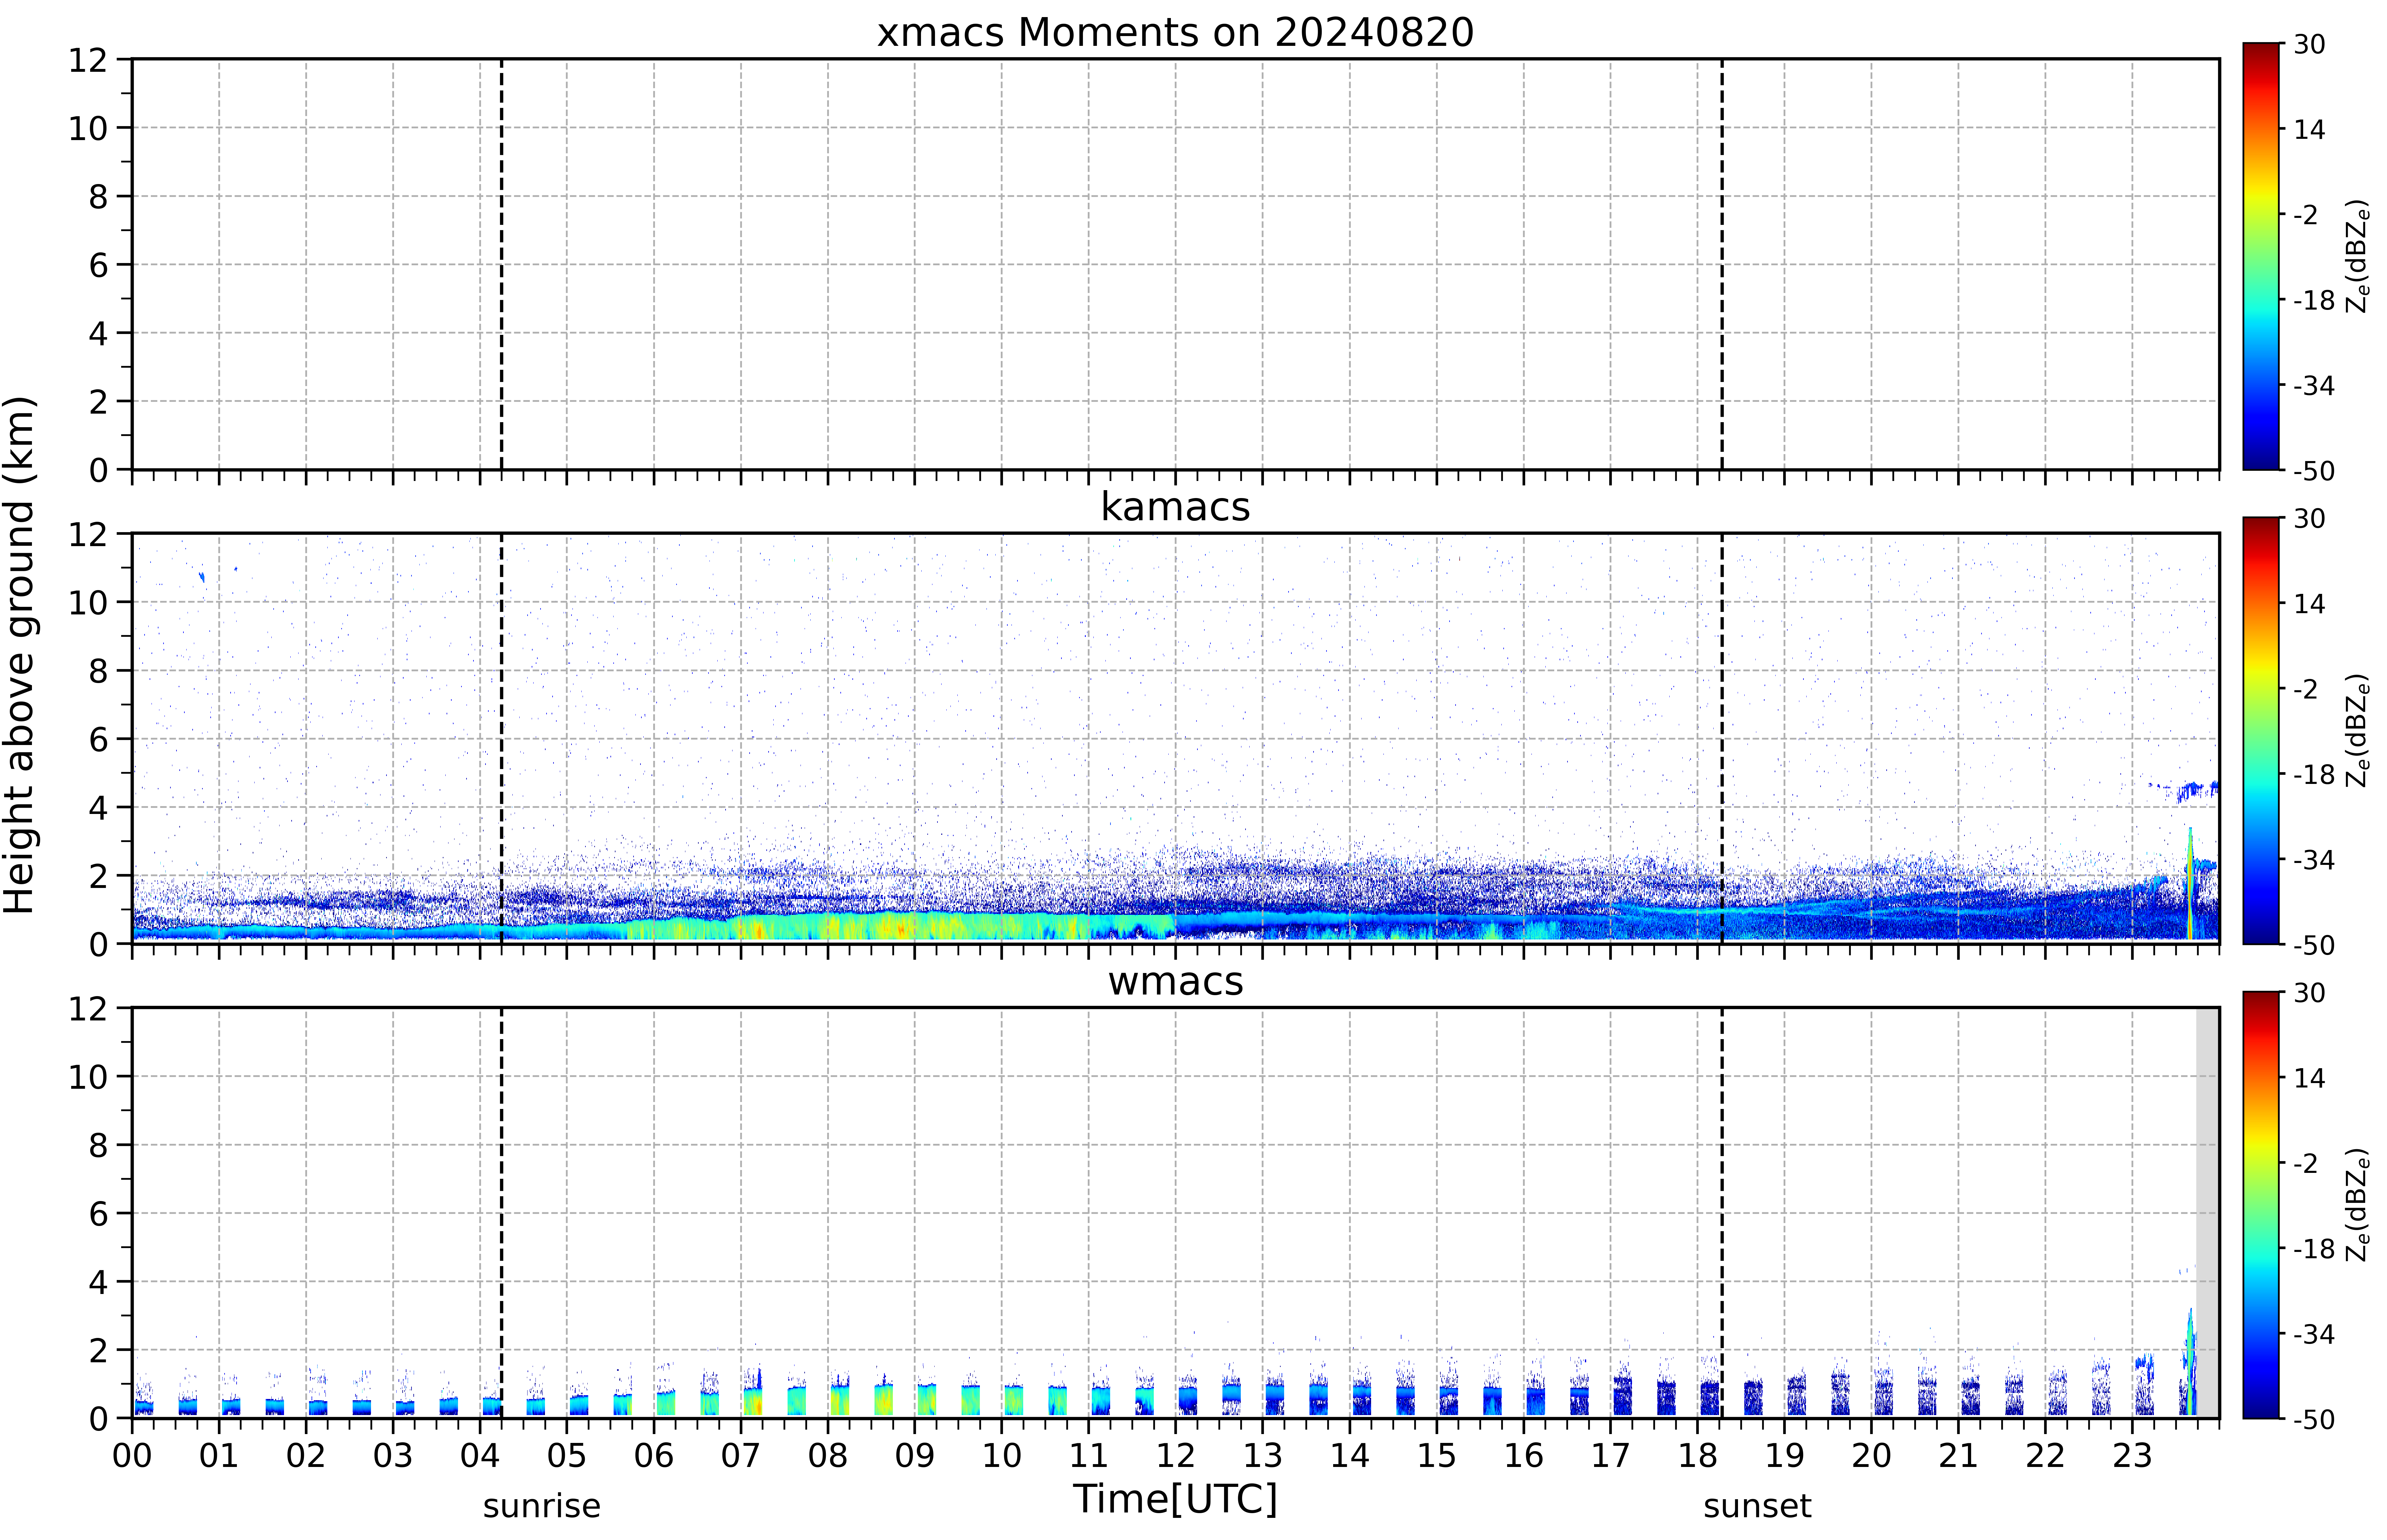Click the vertical echo spike near 23:40 in kamacs
Screen dimensions: 2387x1540
2190,884
